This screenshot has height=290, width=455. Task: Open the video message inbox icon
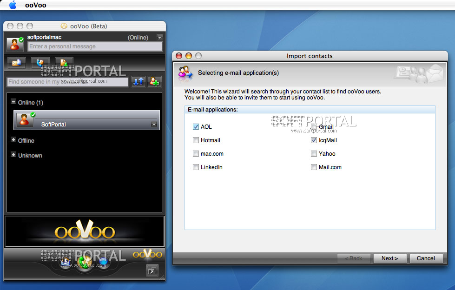pyautogui.click(x=17, y=63)
